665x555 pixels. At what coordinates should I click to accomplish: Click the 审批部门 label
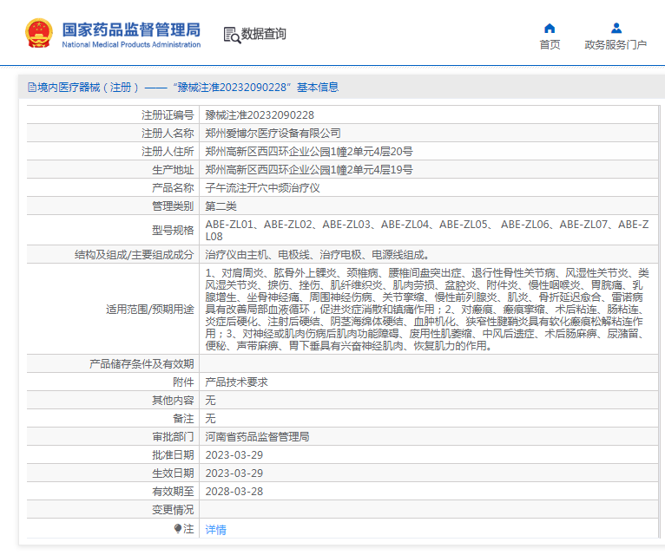173,437
